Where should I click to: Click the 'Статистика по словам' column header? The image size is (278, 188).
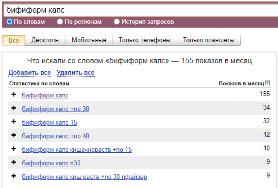pos(39,83)
